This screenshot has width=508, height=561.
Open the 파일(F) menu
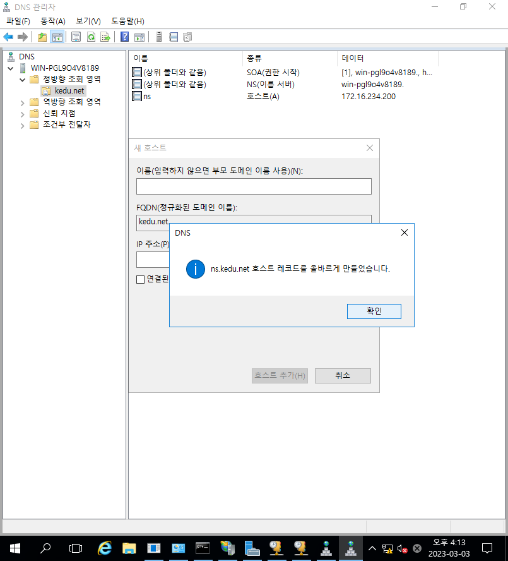tap(18, 21)
